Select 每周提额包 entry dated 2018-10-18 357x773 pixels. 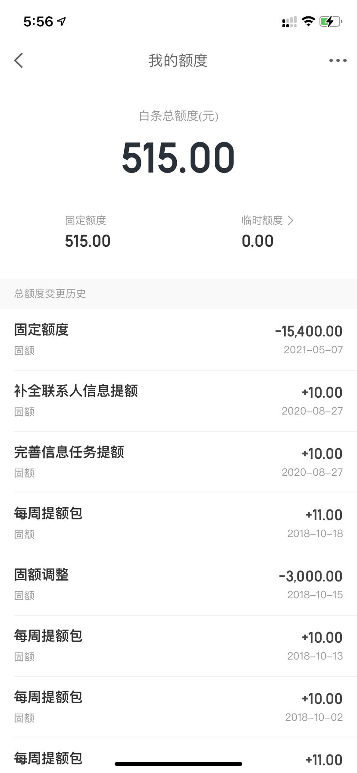pyautogui.click(x=178, y=523)
